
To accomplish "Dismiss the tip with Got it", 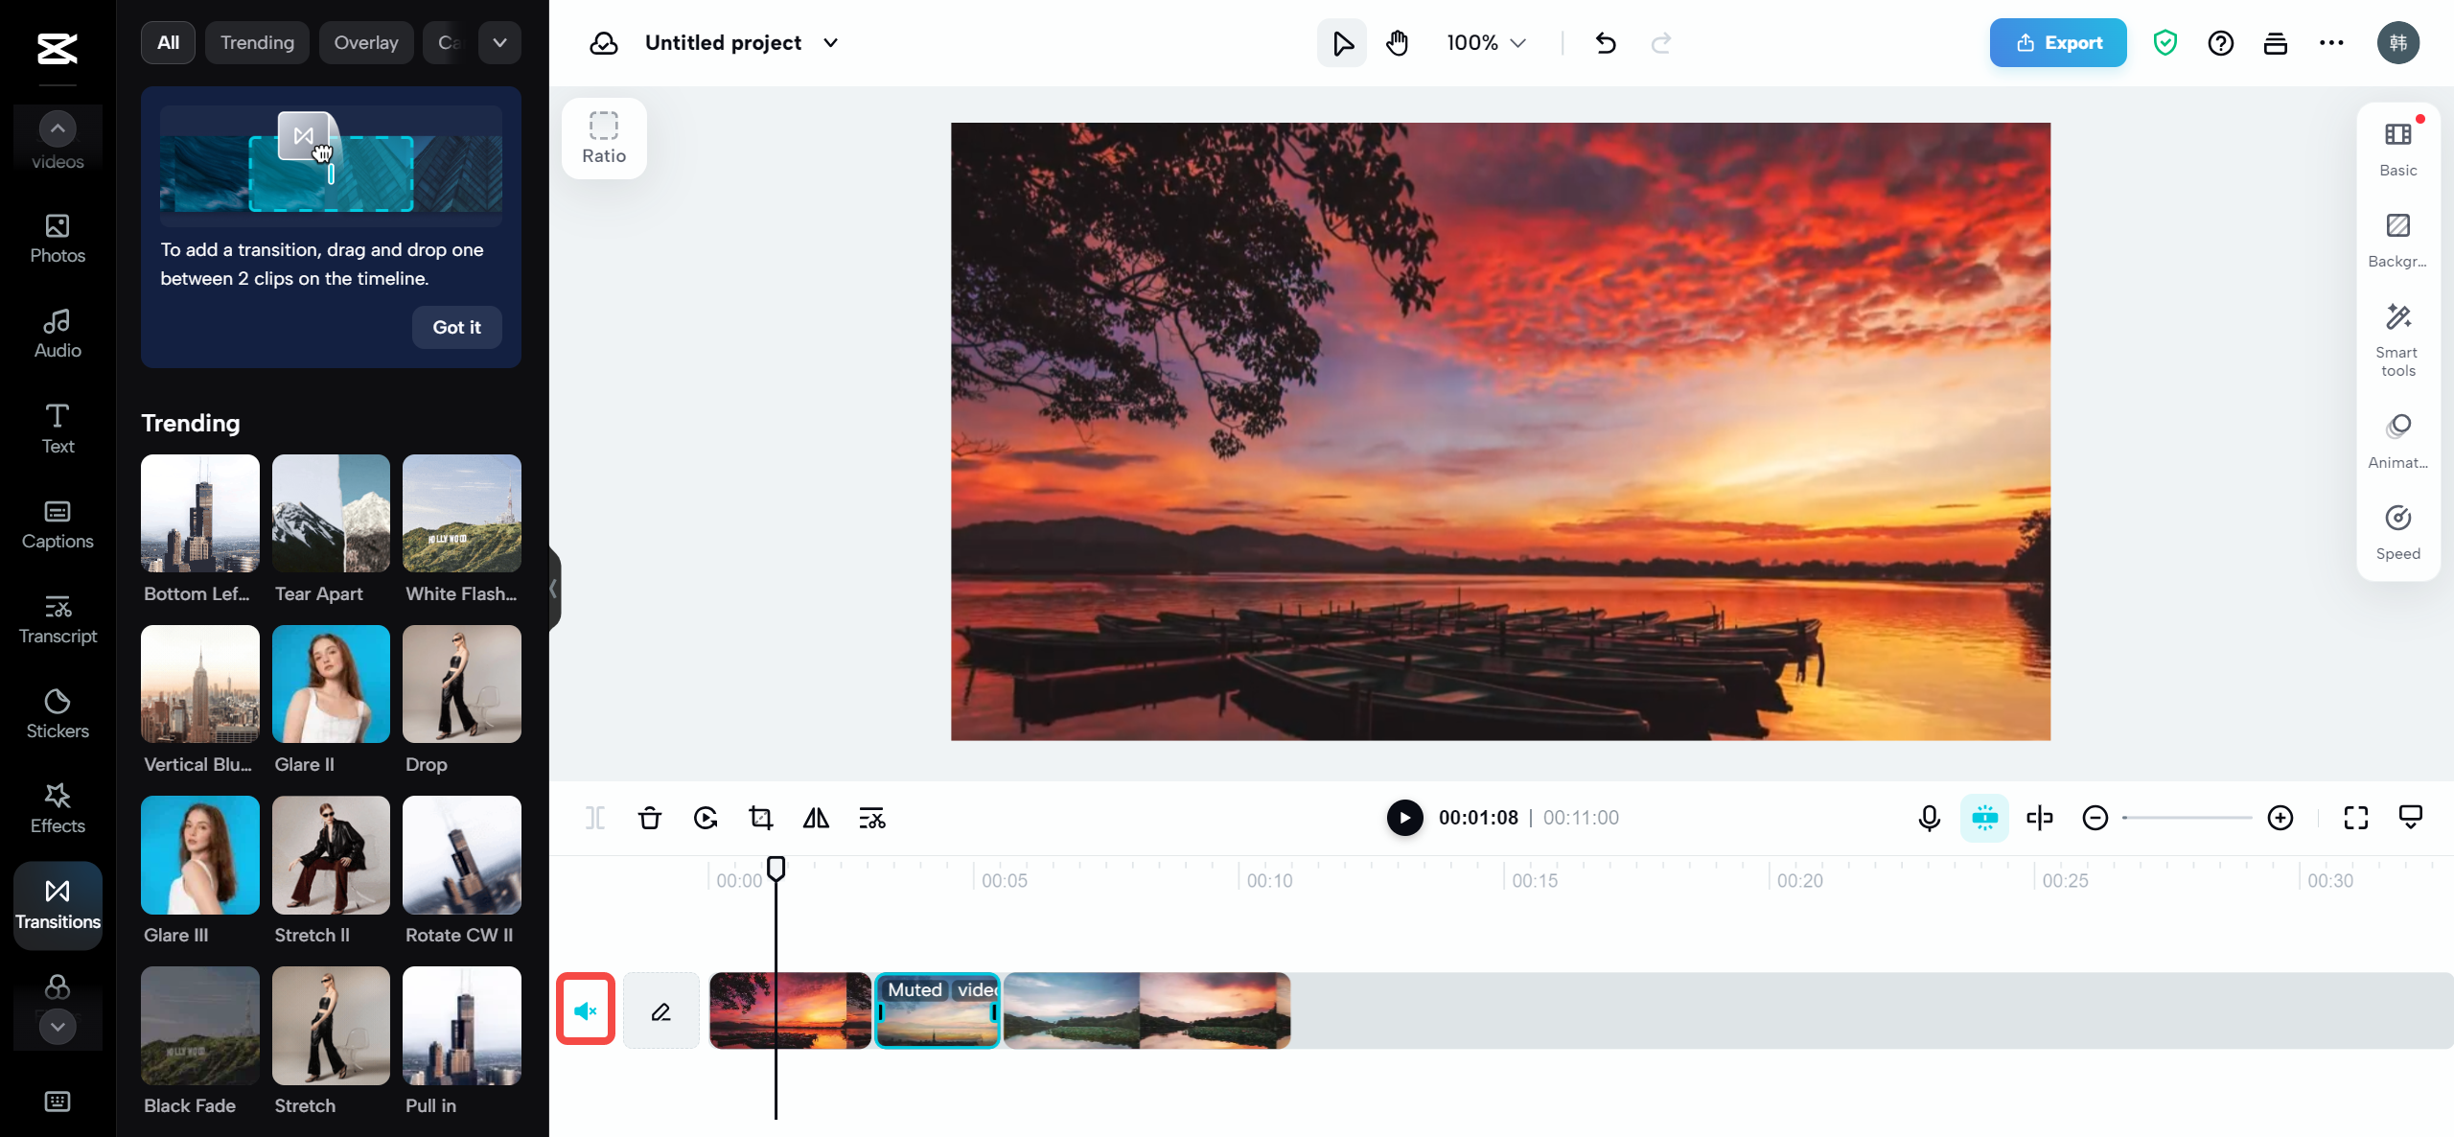I will tap(456, 327).
